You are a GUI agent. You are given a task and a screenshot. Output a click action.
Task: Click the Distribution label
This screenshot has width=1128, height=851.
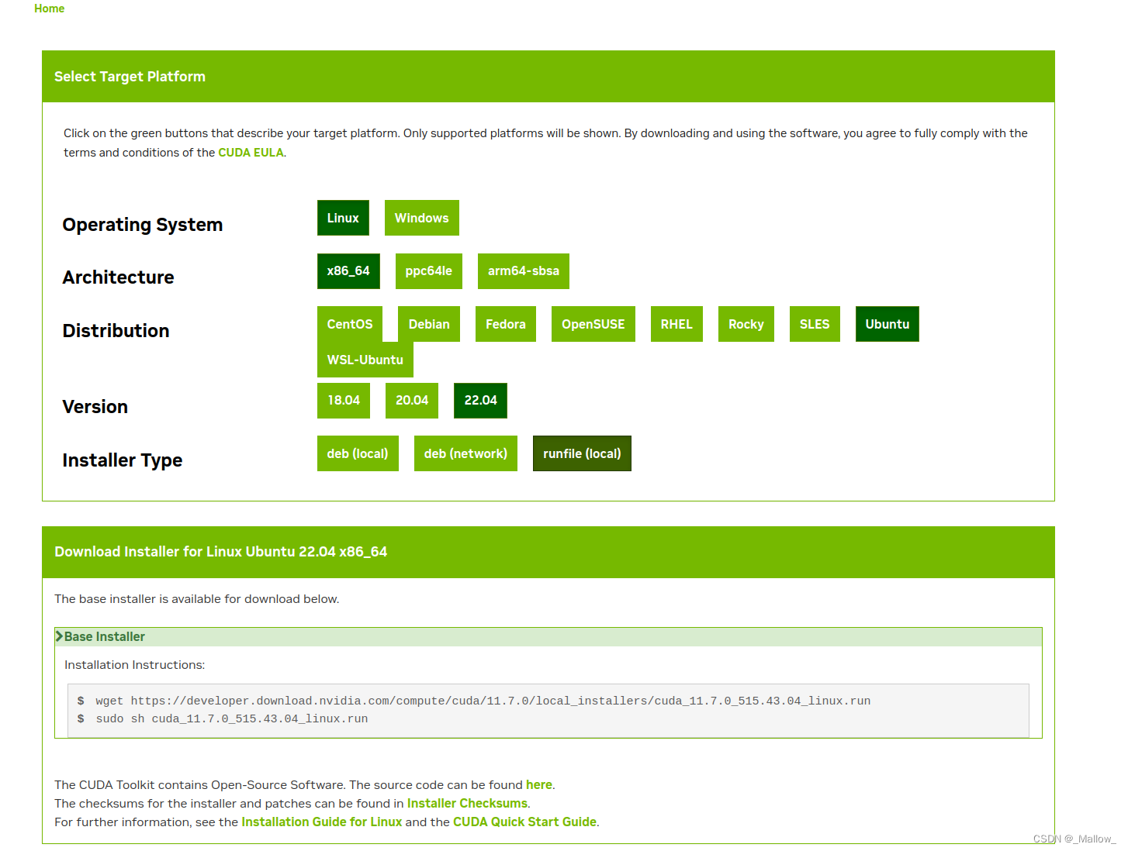coord(116,331)
